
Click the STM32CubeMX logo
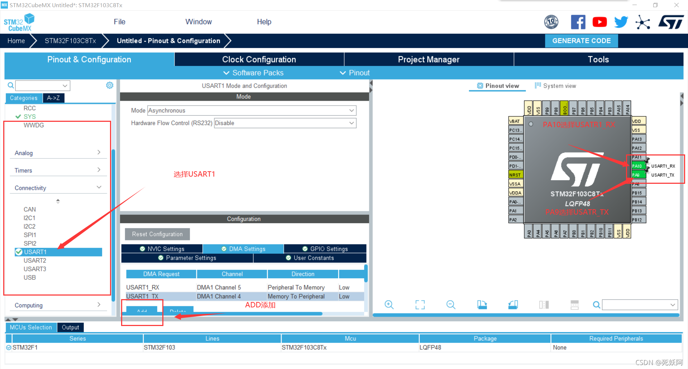19,23
